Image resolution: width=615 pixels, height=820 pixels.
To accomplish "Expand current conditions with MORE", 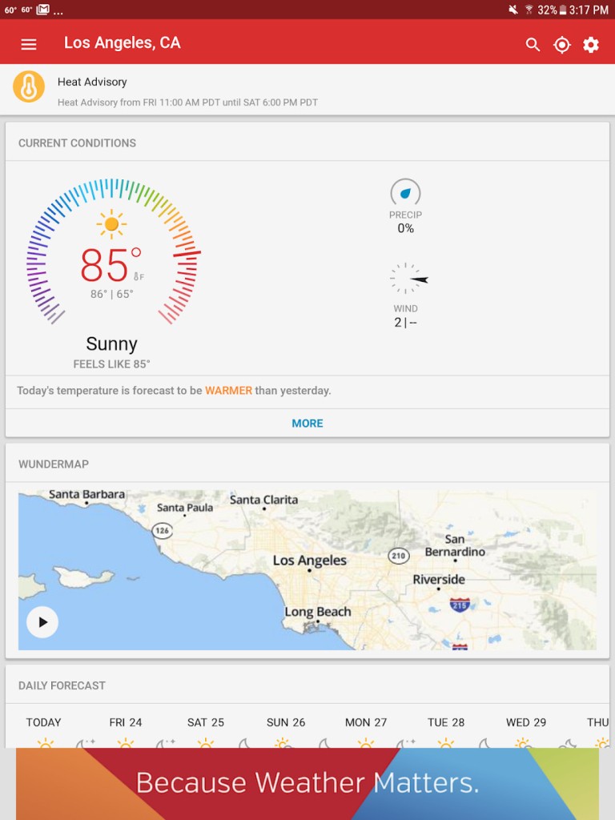I will pos(307,423).
